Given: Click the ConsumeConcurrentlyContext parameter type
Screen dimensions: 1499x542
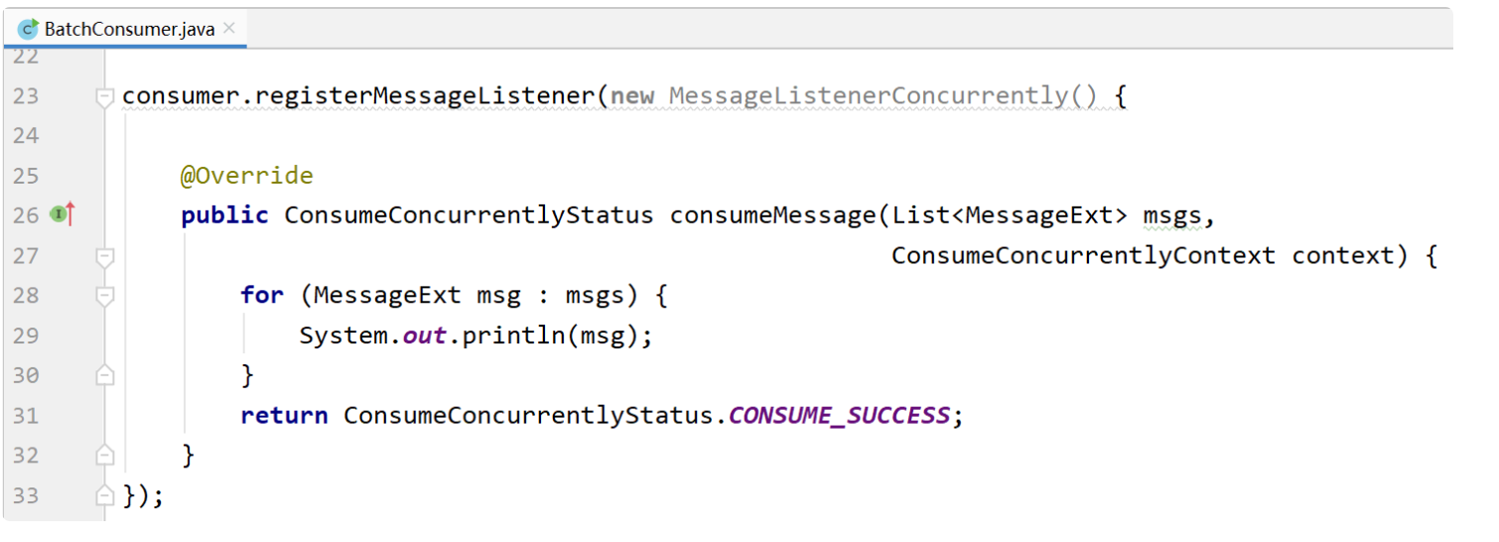Looking at the screenshot, I should 1083,255.
